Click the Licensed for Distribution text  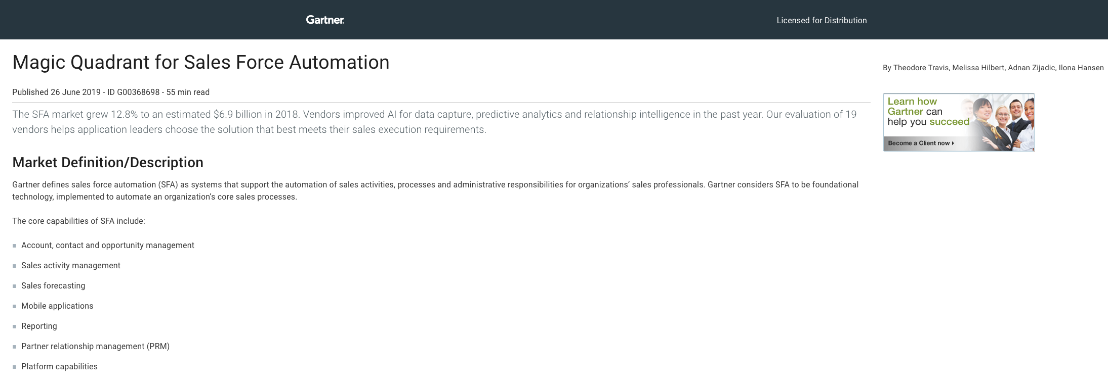822,20
